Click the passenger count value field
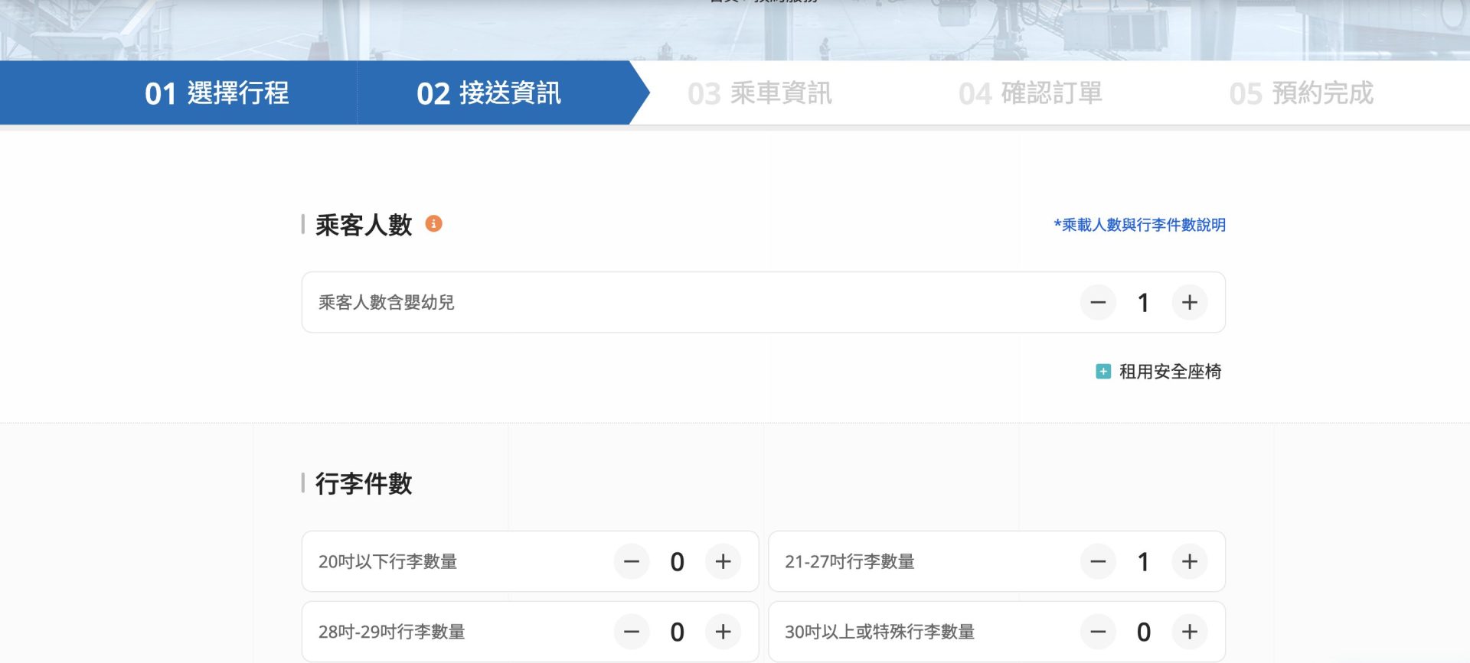 pyautogui.click(x=1143, y=303)
